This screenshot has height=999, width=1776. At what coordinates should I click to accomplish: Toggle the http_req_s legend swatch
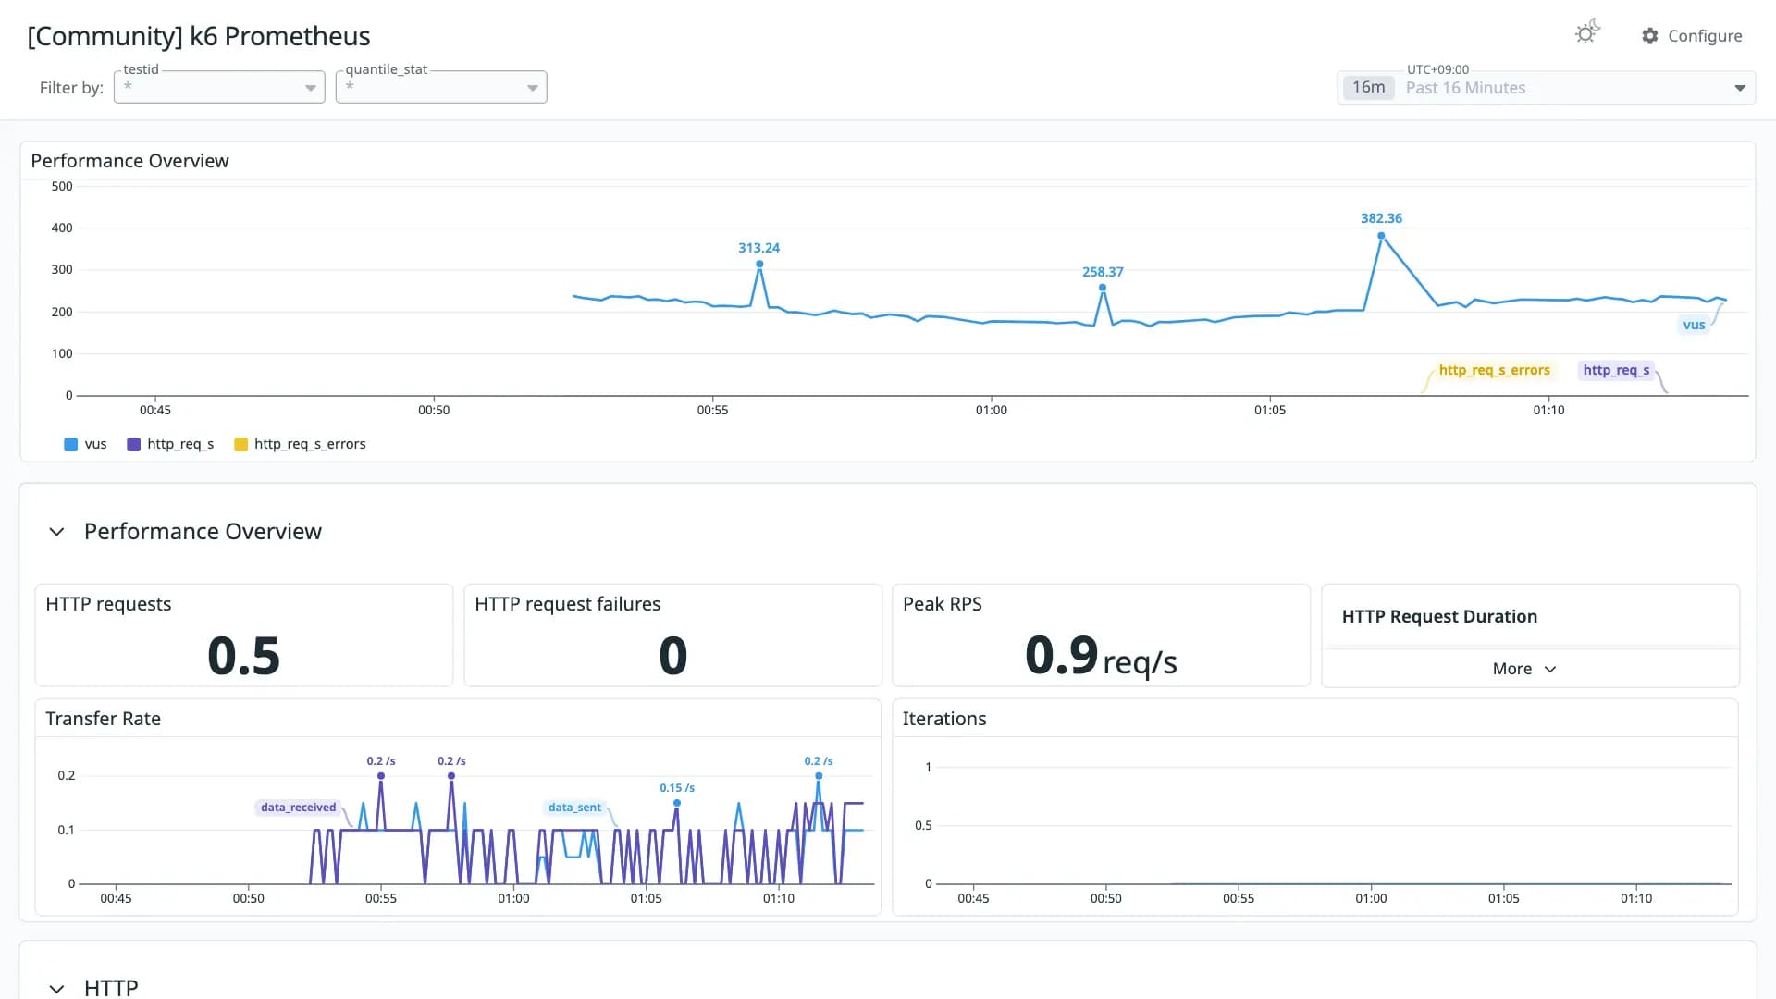134,445
